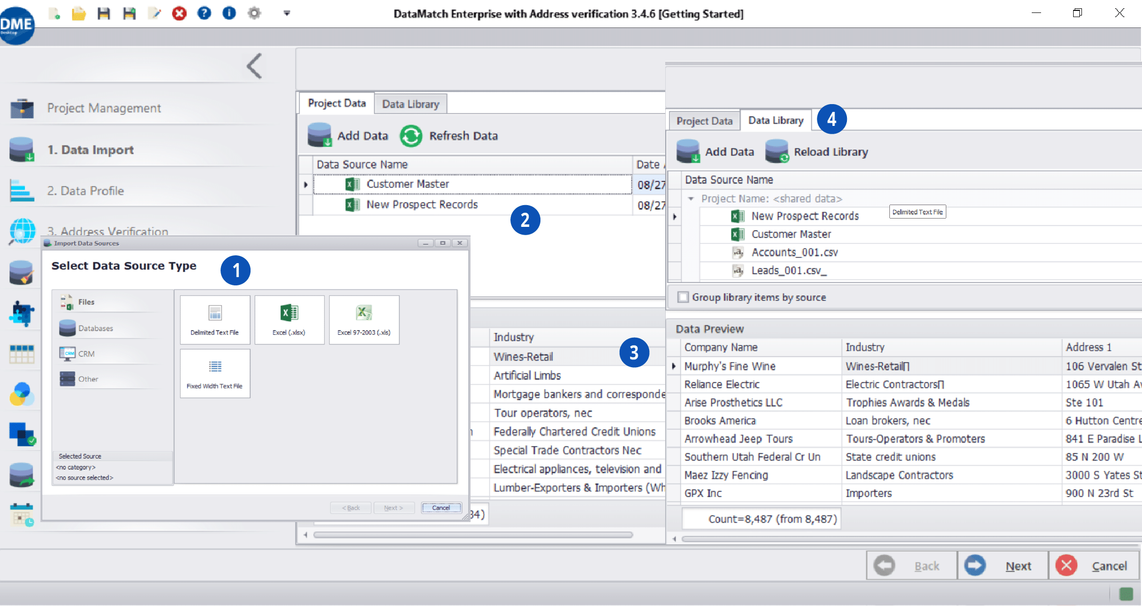Open settings with the gear icon
Screen dimensions: 1142x606
254,13
